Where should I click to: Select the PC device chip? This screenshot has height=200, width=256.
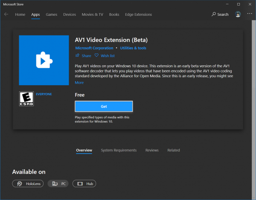[58, 183]
